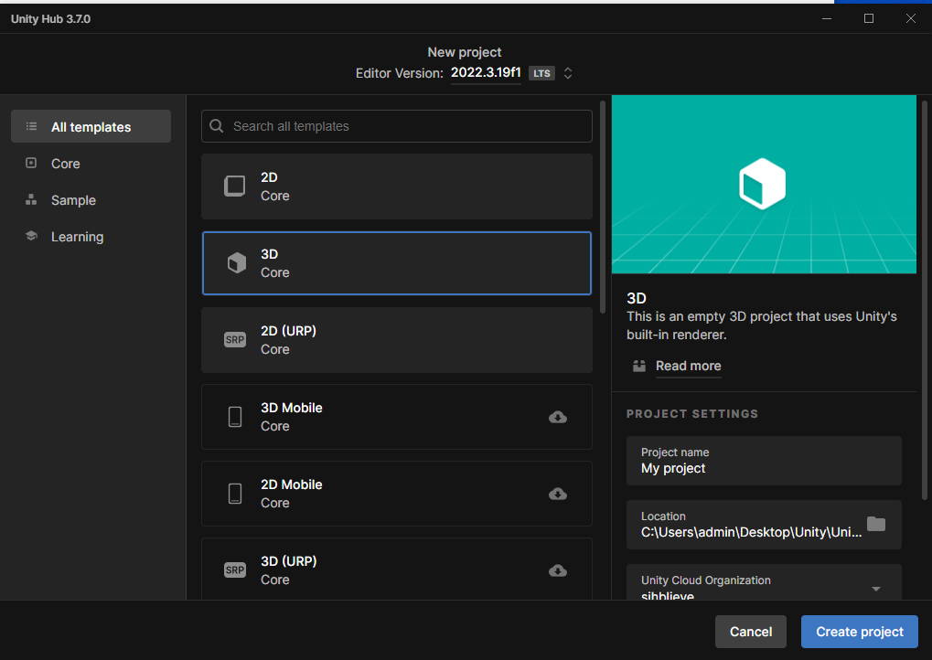The width and height of the screenshot is (932, 660).
Task: Click the Sample category icon
Action: point(31,199)
